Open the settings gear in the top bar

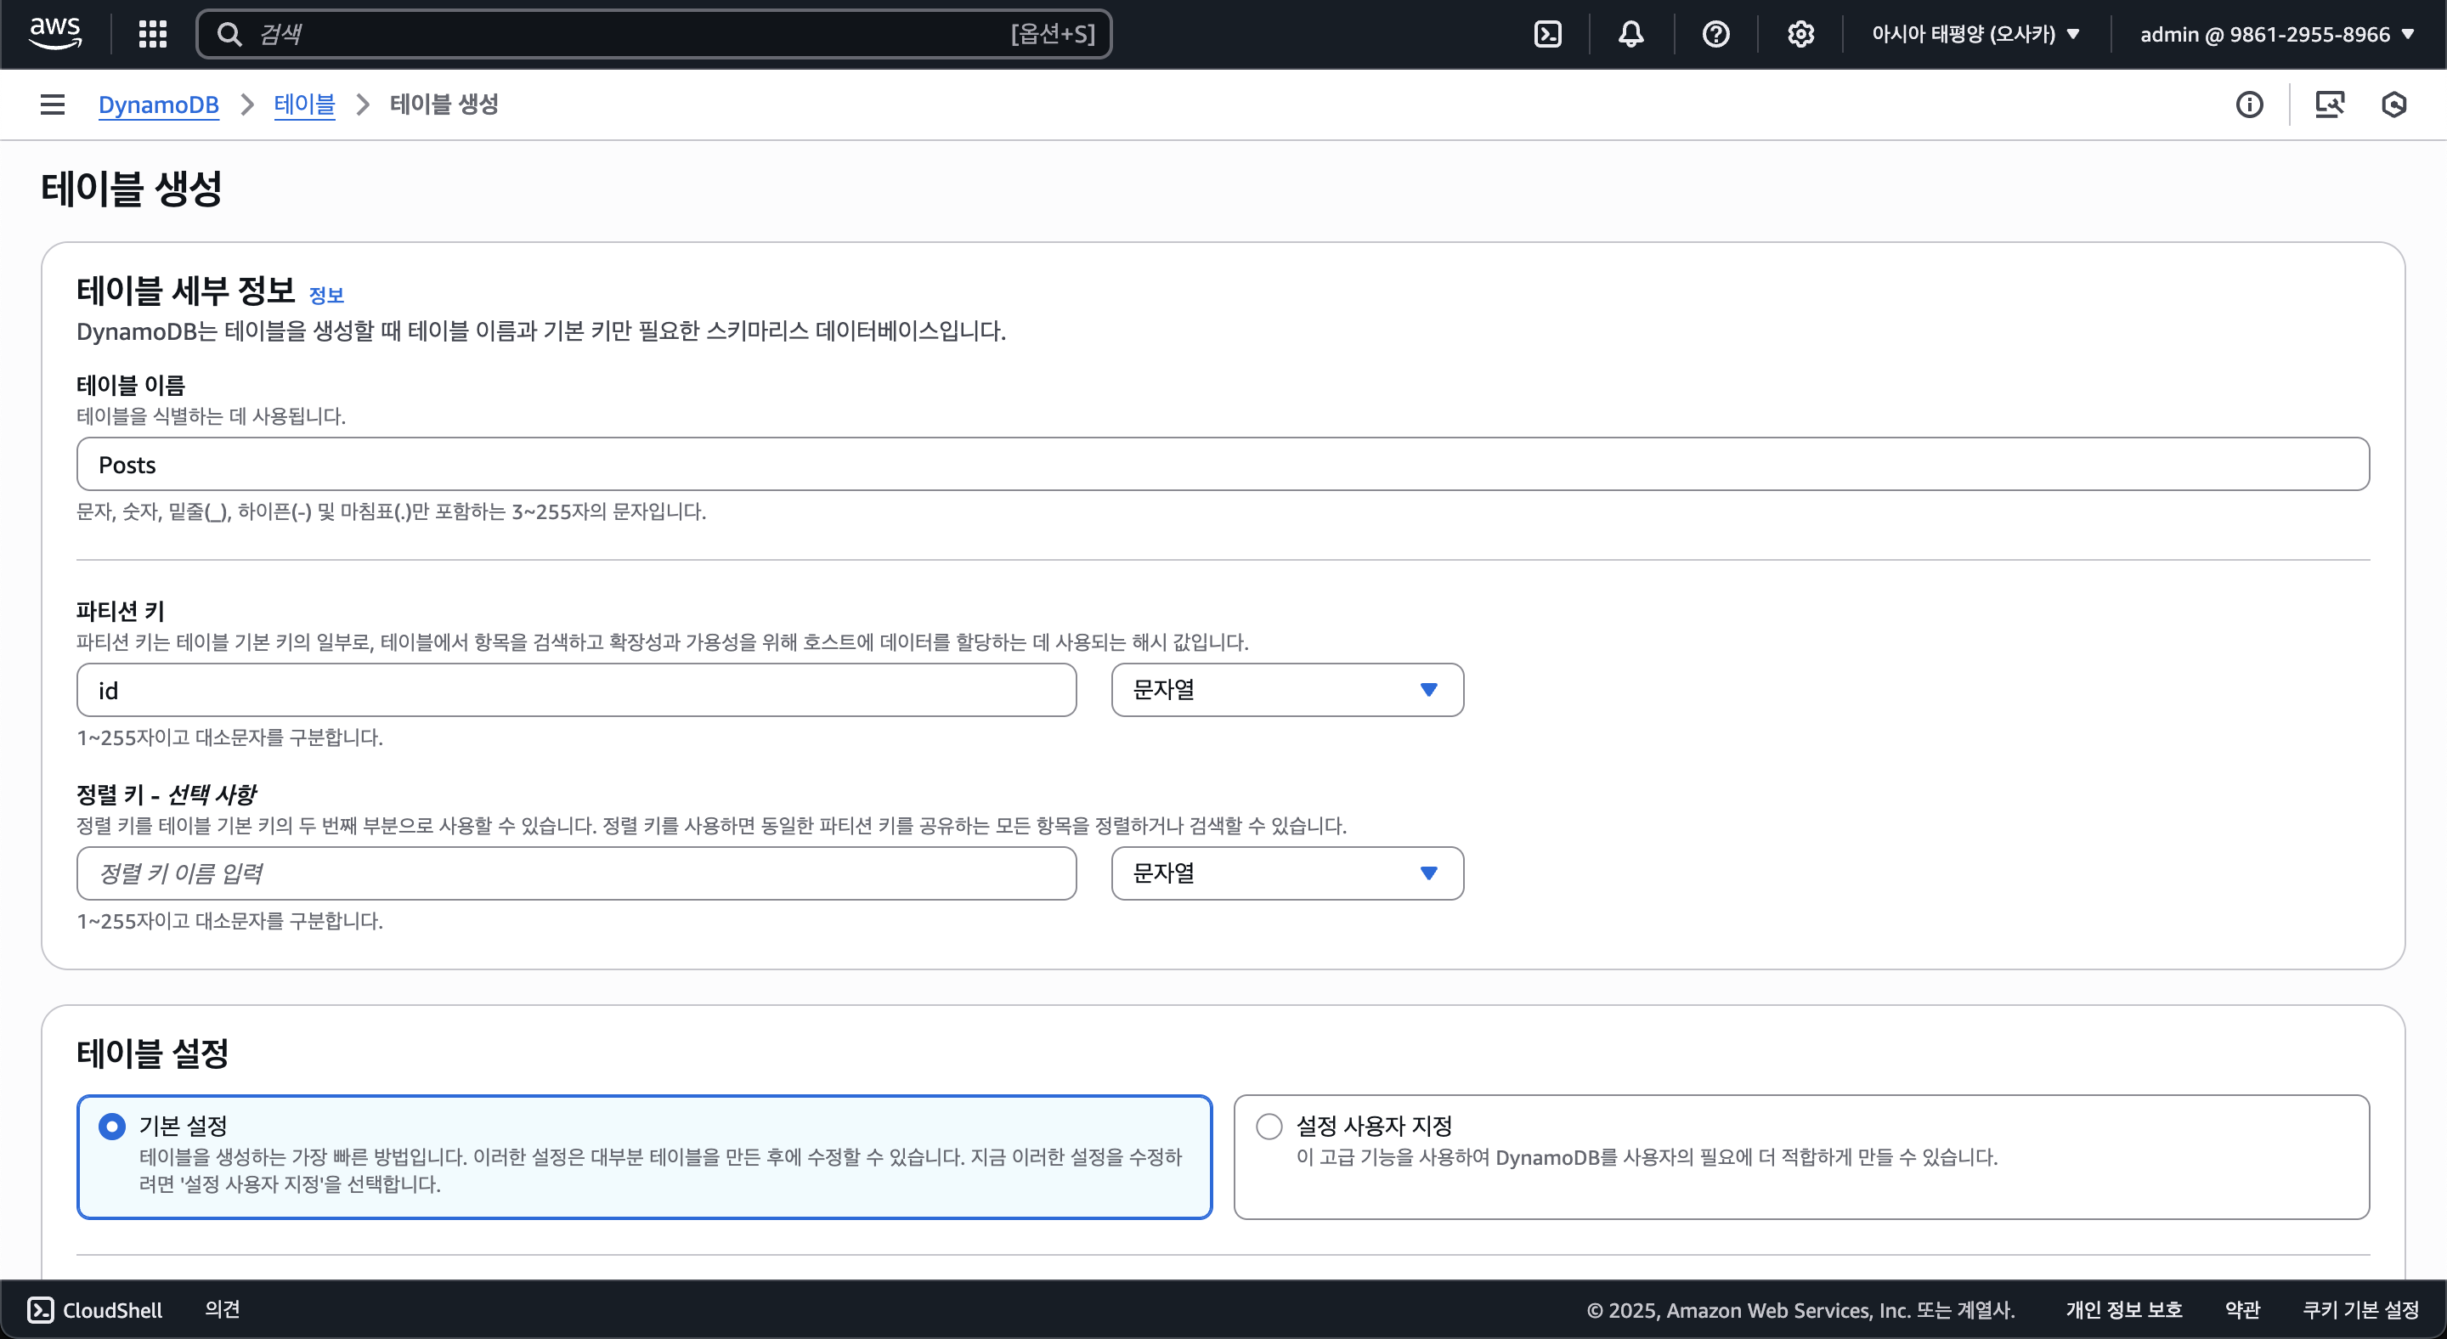click(1800, 34)
